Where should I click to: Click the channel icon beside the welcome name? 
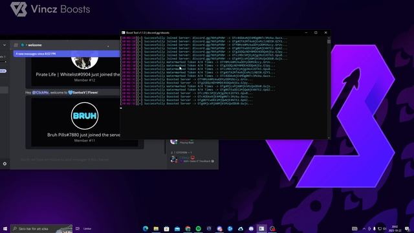point(16,45)
